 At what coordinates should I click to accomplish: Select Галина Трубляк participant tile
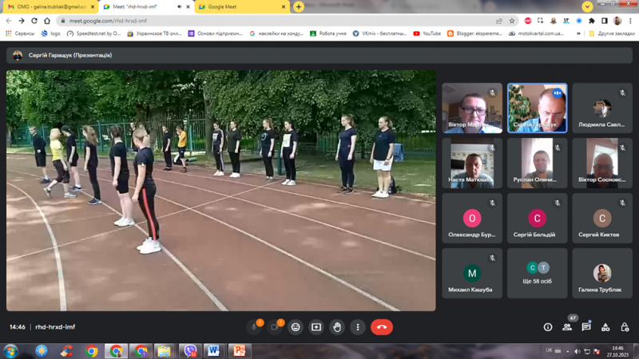[602, 273]
